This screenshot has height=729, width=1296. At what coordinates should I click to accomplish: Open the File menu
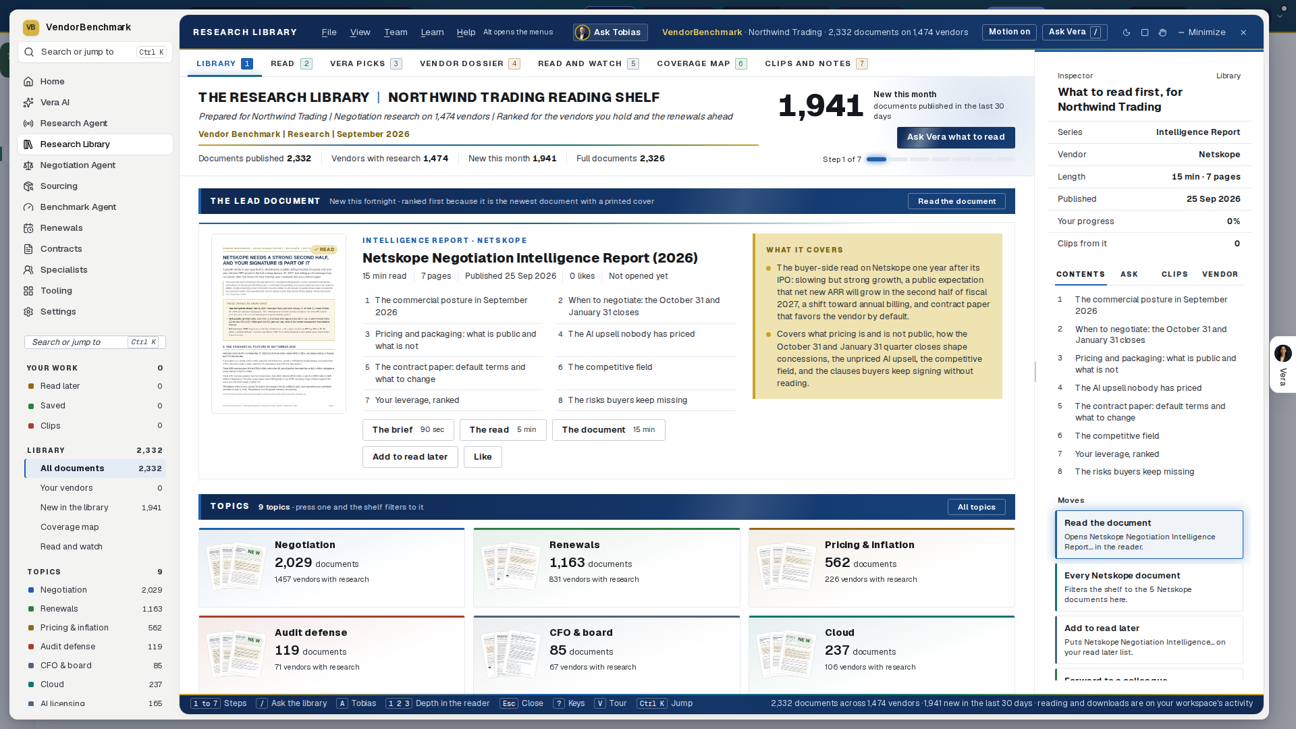tap(329, 32)
